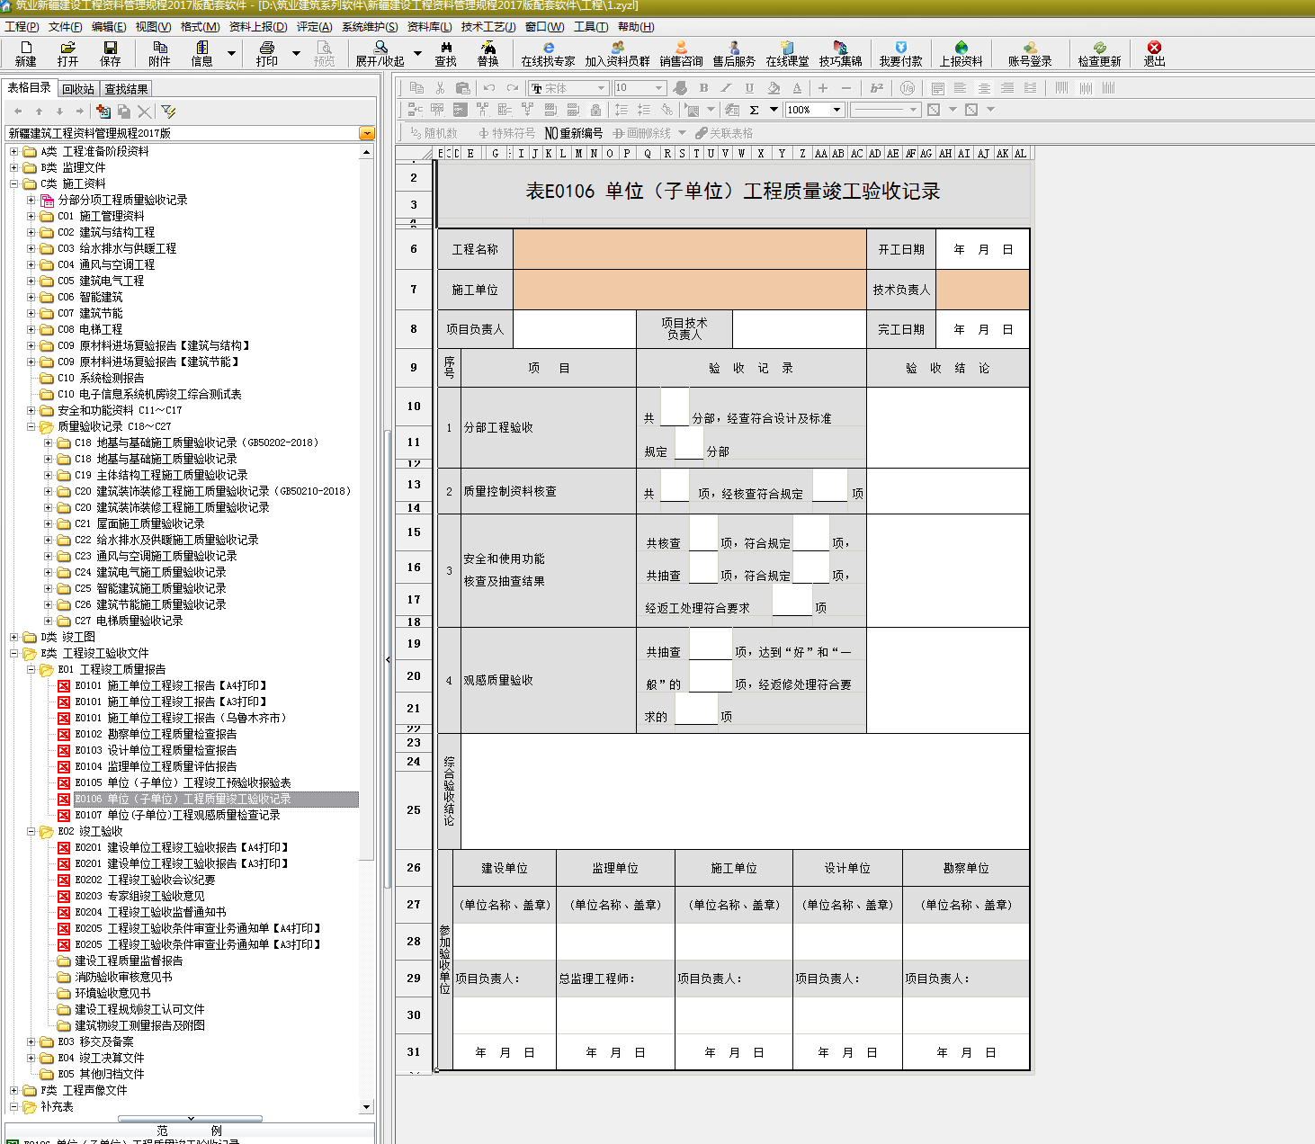The width and height of the screenshot is (1315, 1144).
Task: Click the font color A icon
Action: (x=797, y=88)
